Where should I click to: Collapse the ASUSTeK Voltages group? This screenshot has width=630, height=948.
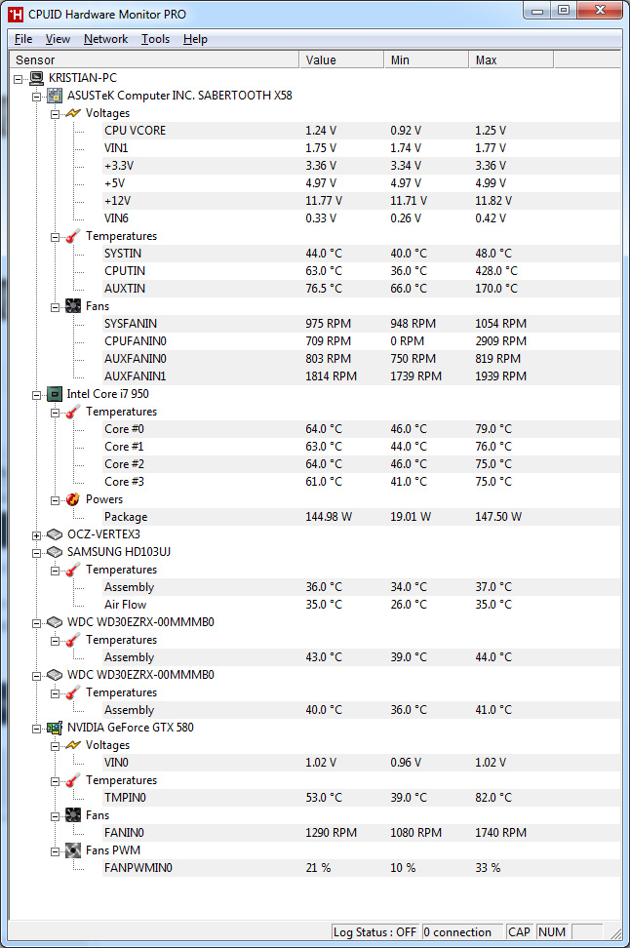[x=55, y=114]
